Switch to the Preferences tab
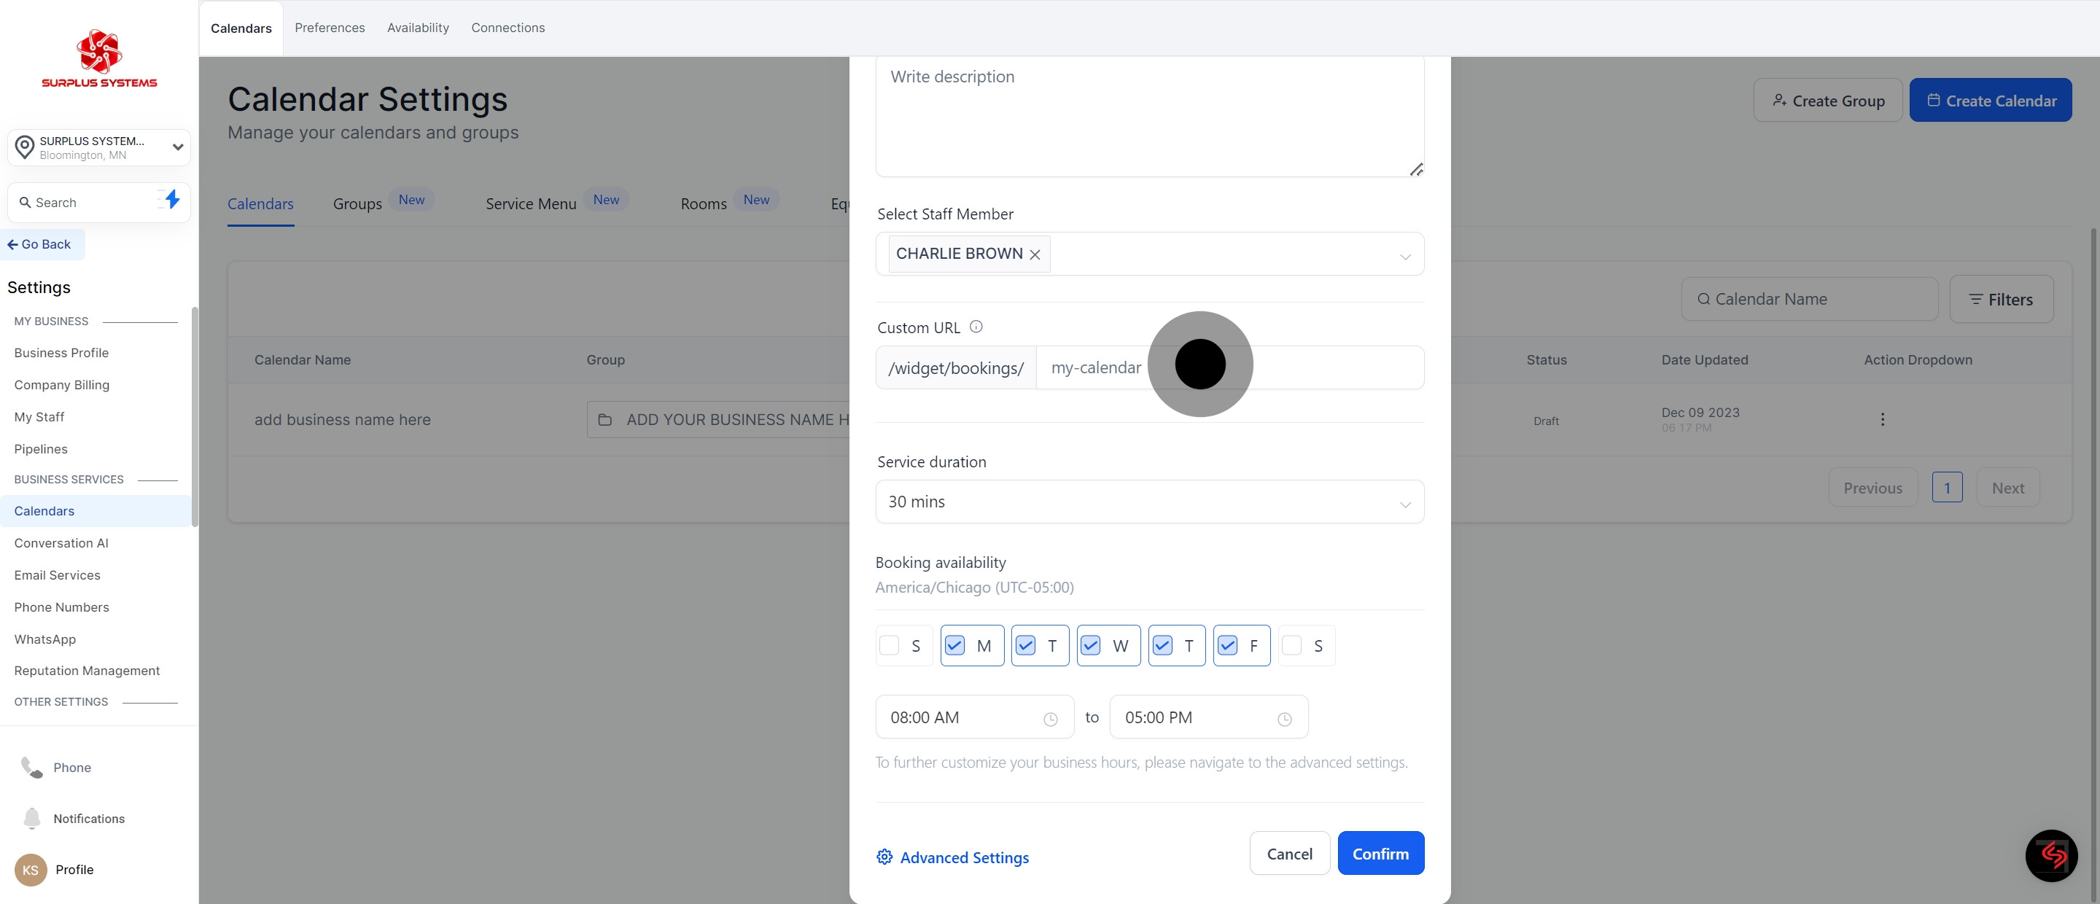This screenshot has height=904, width=2100. tap(330, 28)
